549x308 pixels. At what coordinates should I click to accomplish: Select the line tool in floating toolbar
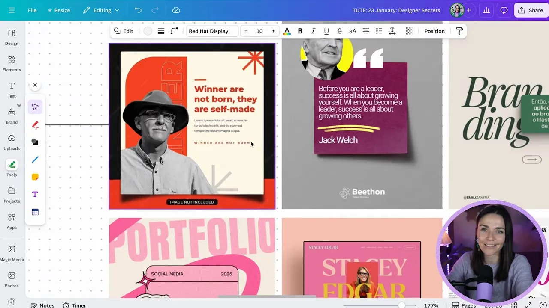pos(35,159)
